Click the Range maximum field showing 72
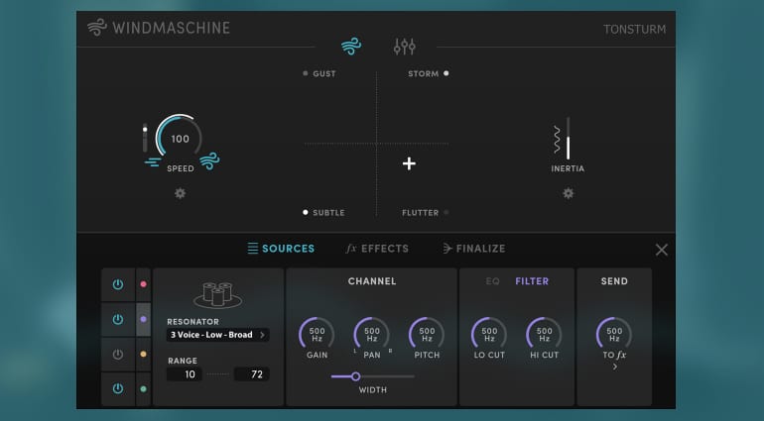Screen dimensions: 764x421 [x=251, y=374]
